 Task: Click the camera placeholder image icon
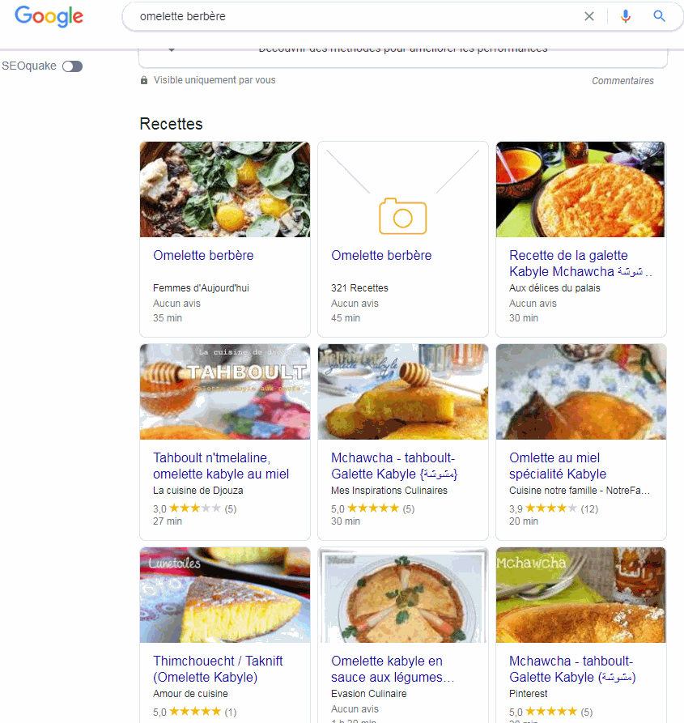point(402,215)
